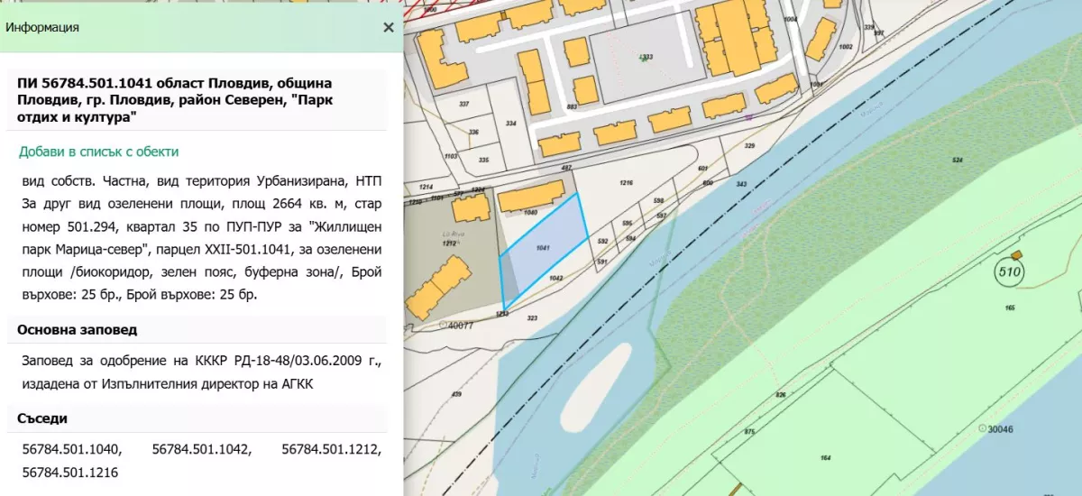Viewport: 1082px width, 496px height.
Task: Click parcel 164 in the green zone
Action: [825, 458]
